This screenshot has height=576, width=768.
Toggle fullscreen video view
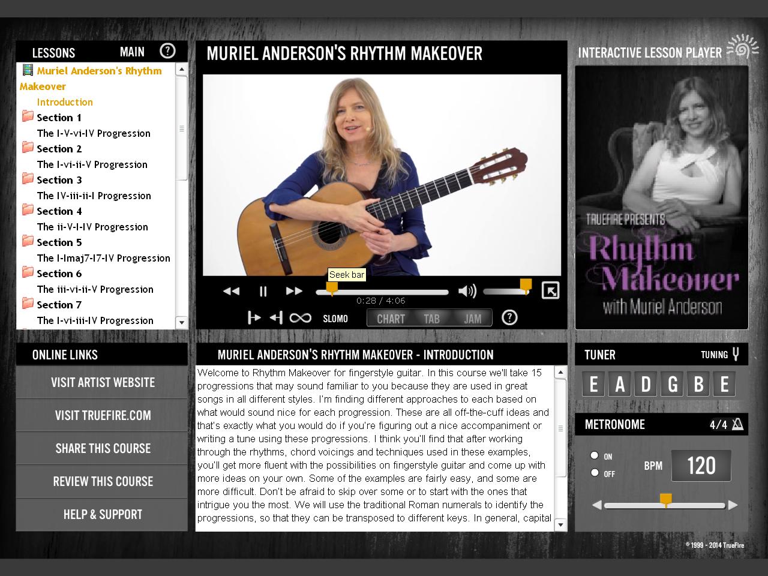(x=550, y=290)
